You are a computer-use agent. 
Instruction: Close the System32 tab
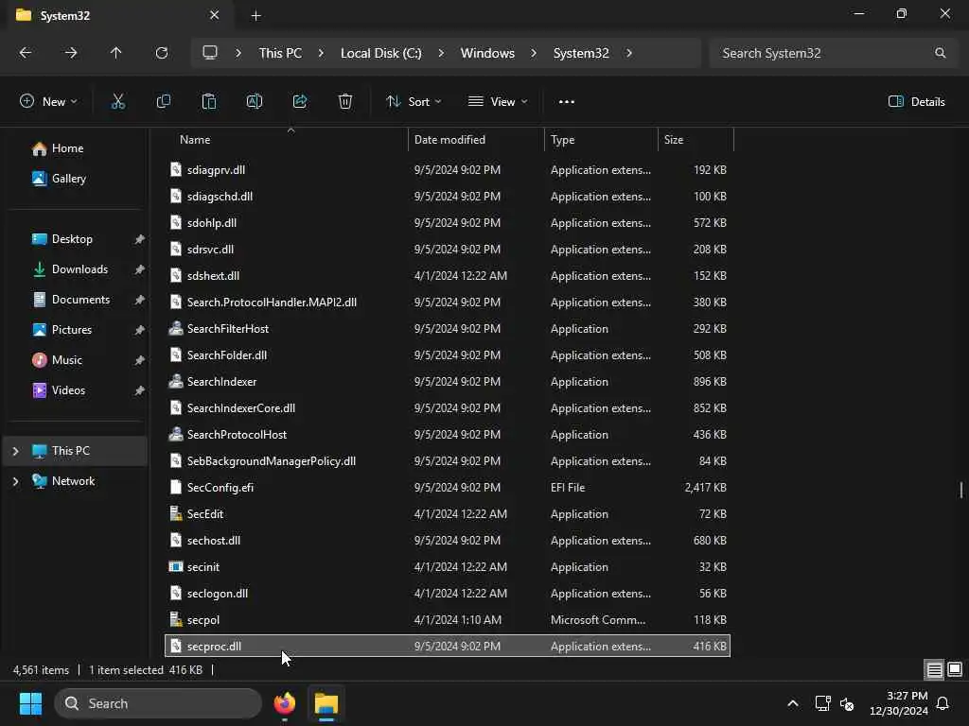[x=215, y=15]
